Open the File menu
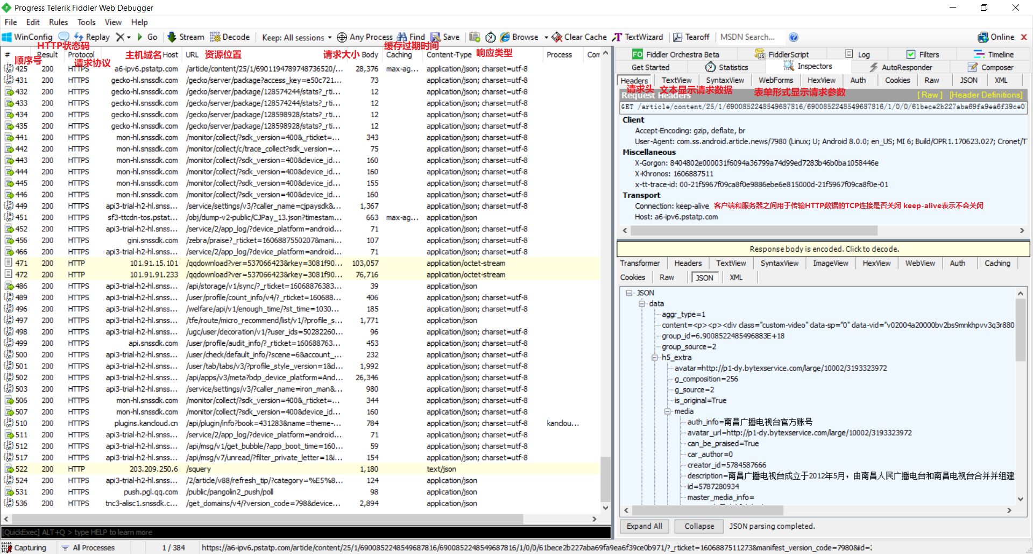Screen dimensions: 1033x554 tap(11, 22)
